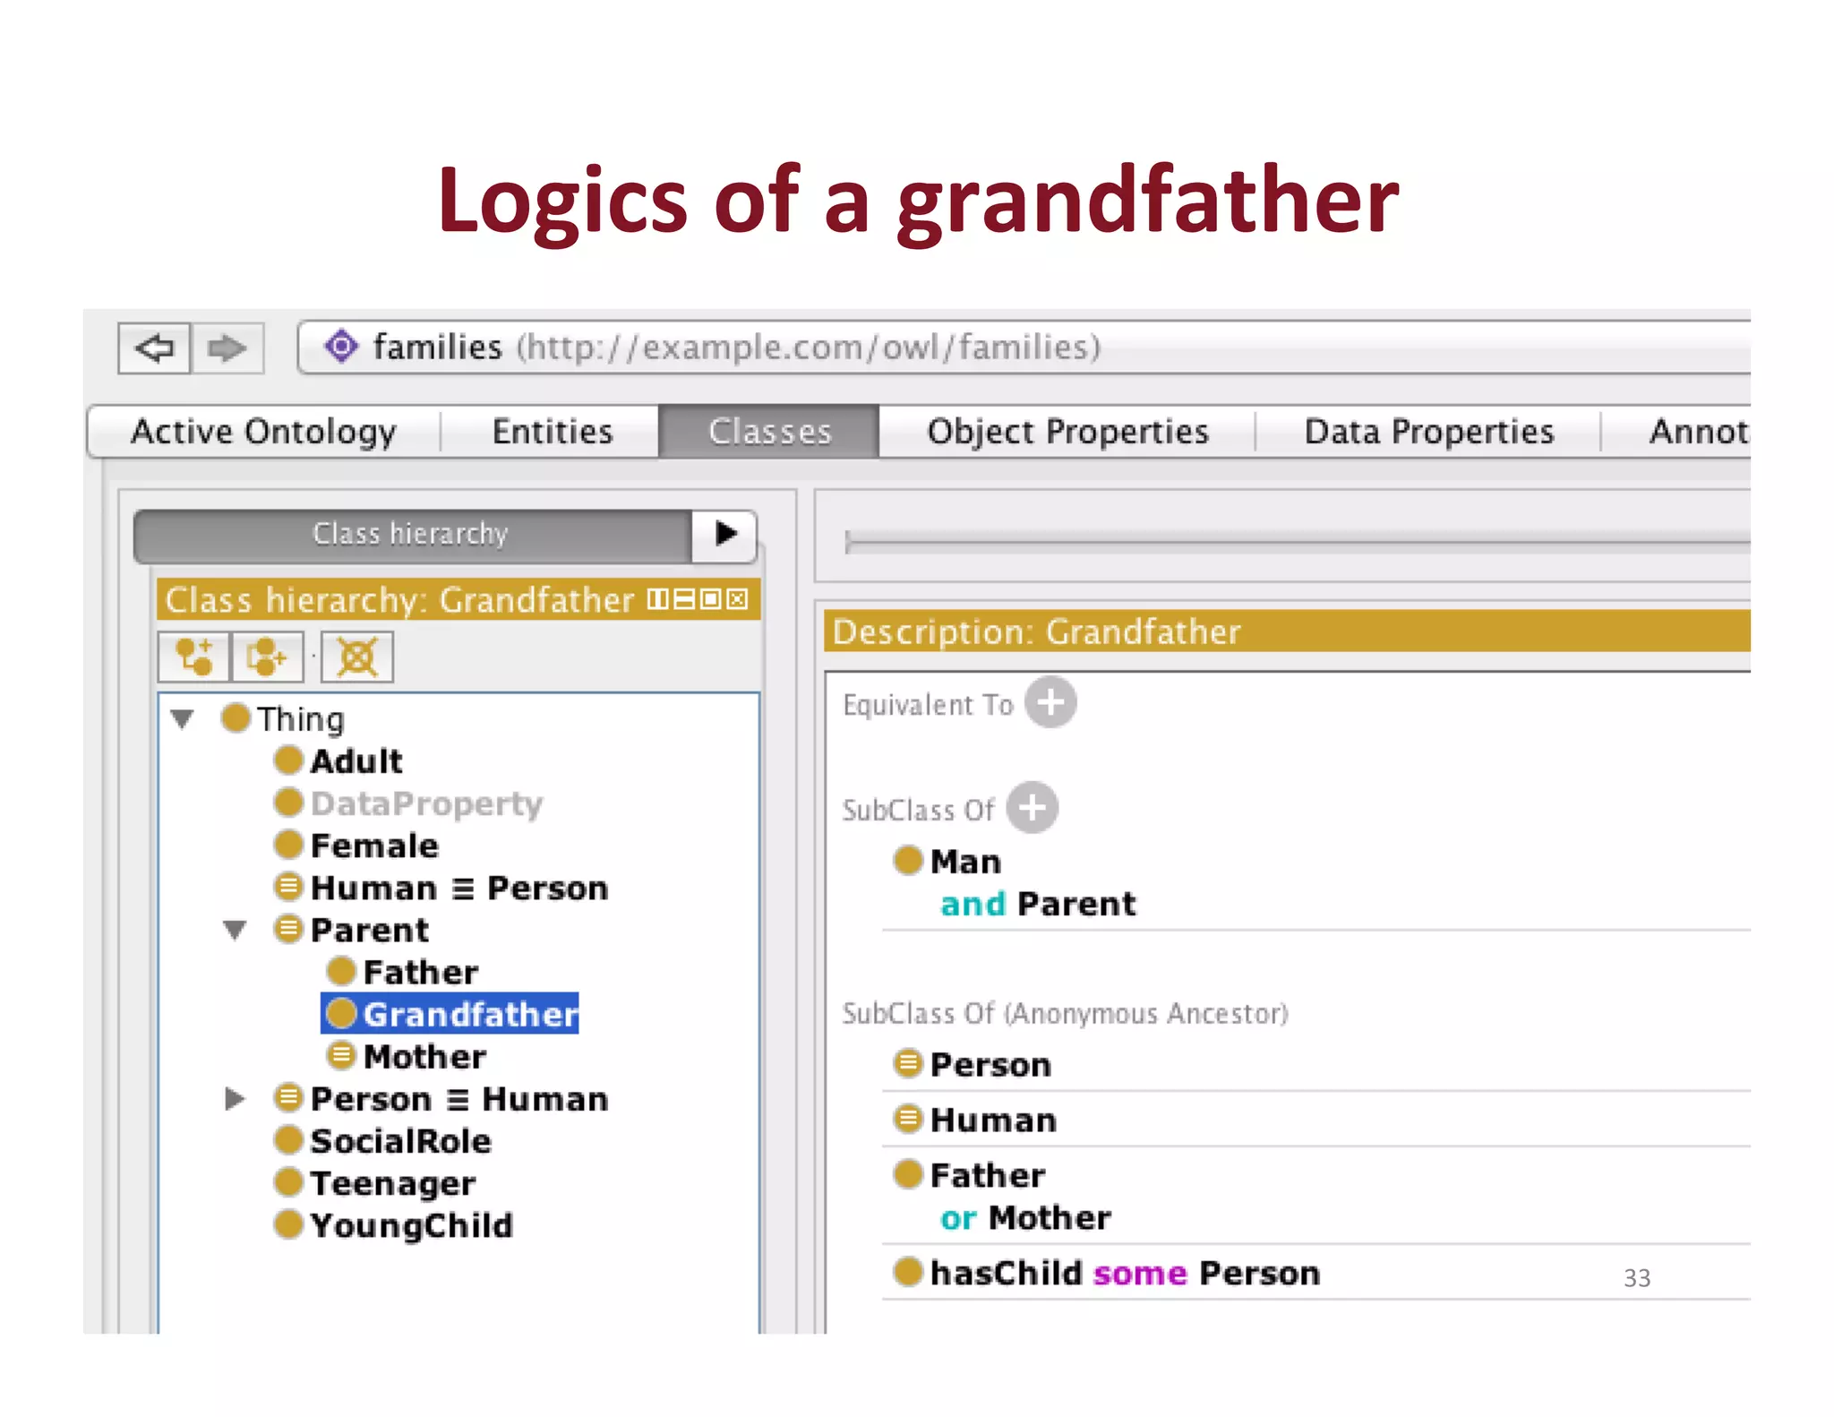Close the Class hierarchy view icon
This screenshot has width=1834, height=1417.
click(x=737, y=598)
